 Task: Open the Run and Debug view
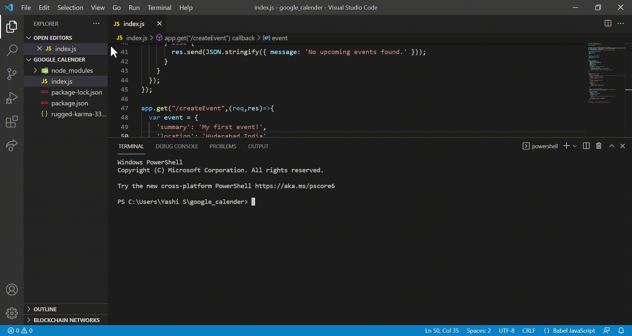tap(12, 98)
